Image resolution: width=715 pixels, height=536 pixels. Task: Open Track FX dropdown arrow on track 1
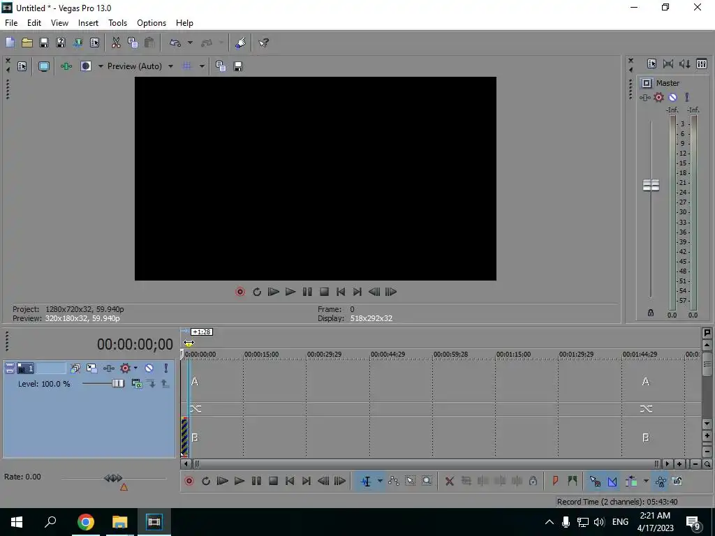135,368
